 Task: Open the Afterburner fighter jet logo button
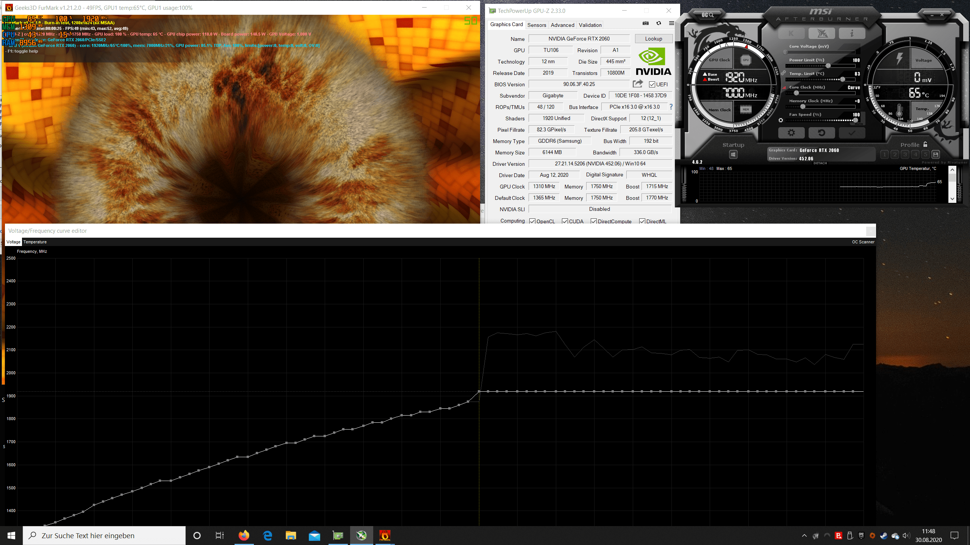[821, 33]
